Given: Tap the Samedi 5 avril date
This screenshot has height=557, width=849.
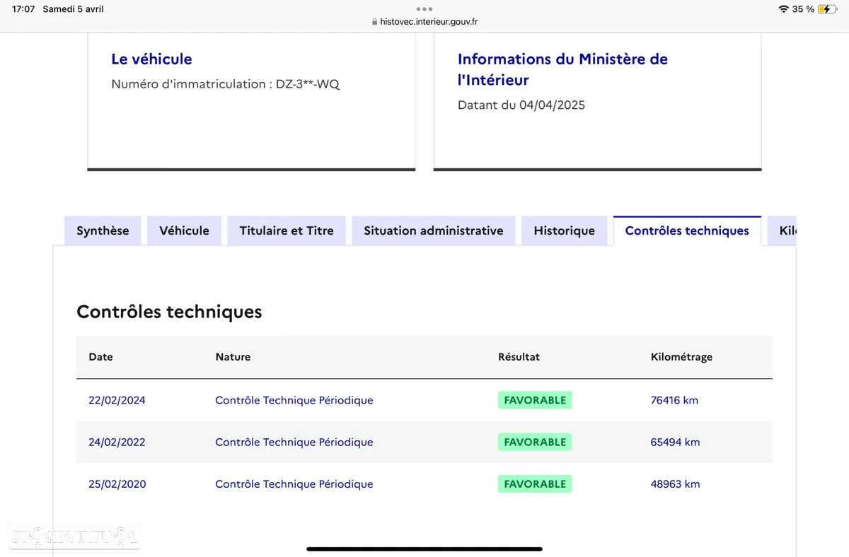Looking at the screenshot, I should [73, 9].
